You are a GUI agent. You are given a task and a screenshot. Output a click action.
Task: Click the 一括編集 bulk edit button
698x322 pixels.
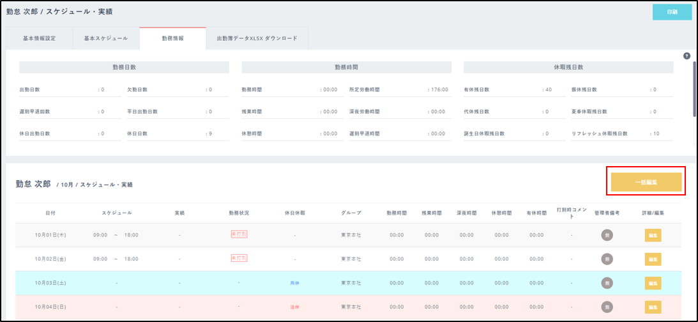pos(646,182)
